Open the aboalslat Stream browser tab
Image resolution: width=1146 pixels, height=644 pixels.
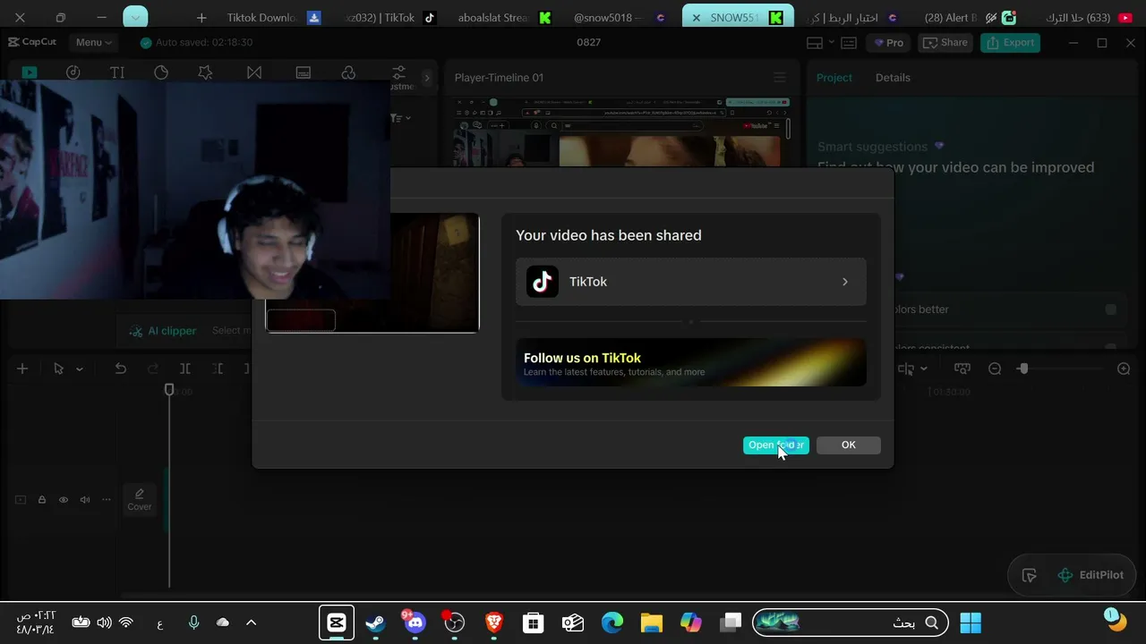[x=506, y=18]
